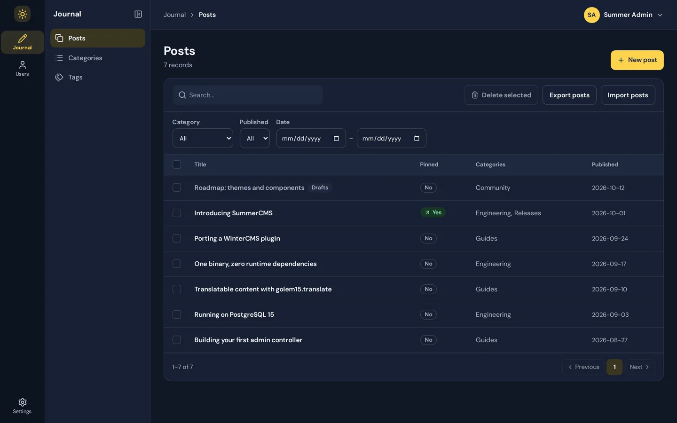Viewport: 677px width, 423px height.
Task: Click the Title column header
Action: coord(200,164)
